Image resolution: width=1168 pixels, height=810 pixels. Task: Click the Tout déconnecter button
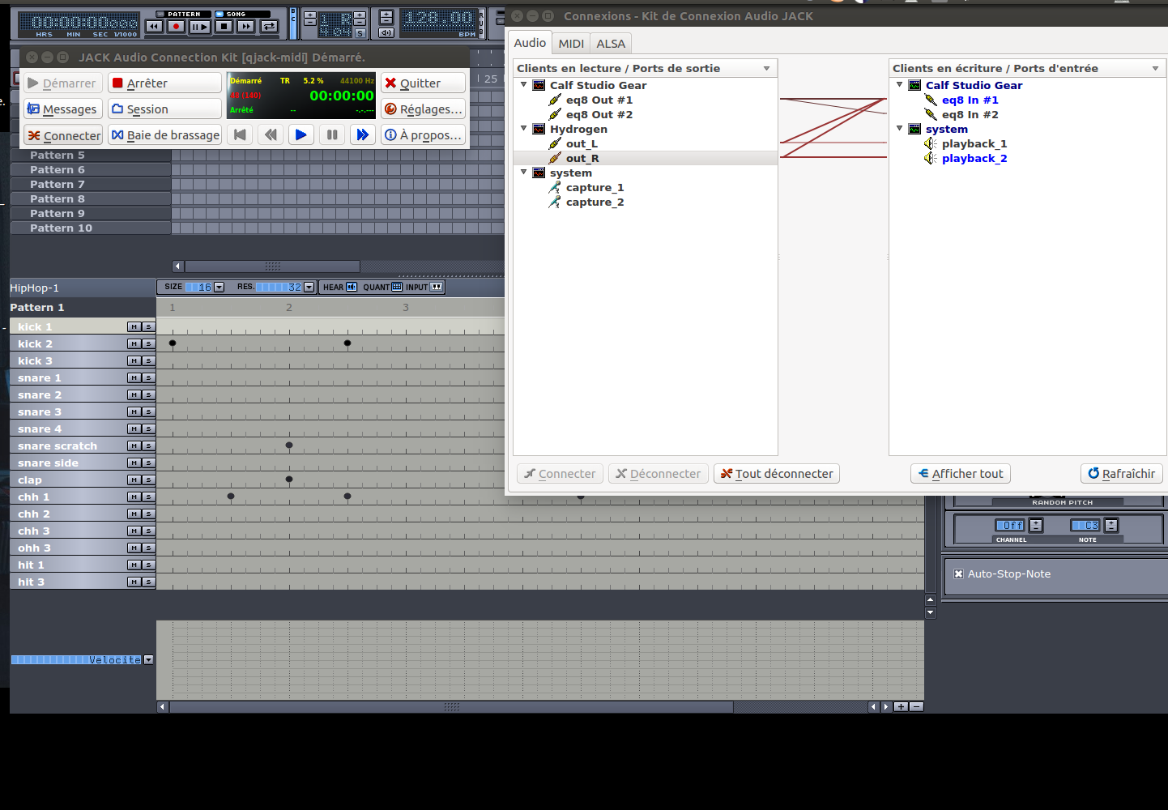point(777,474)
